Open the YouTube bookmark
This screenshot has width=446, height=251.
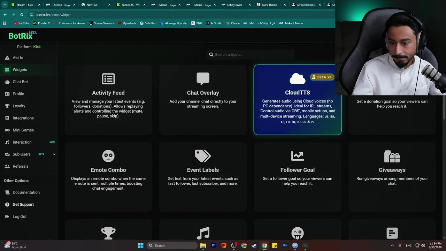tap(21, 23)
